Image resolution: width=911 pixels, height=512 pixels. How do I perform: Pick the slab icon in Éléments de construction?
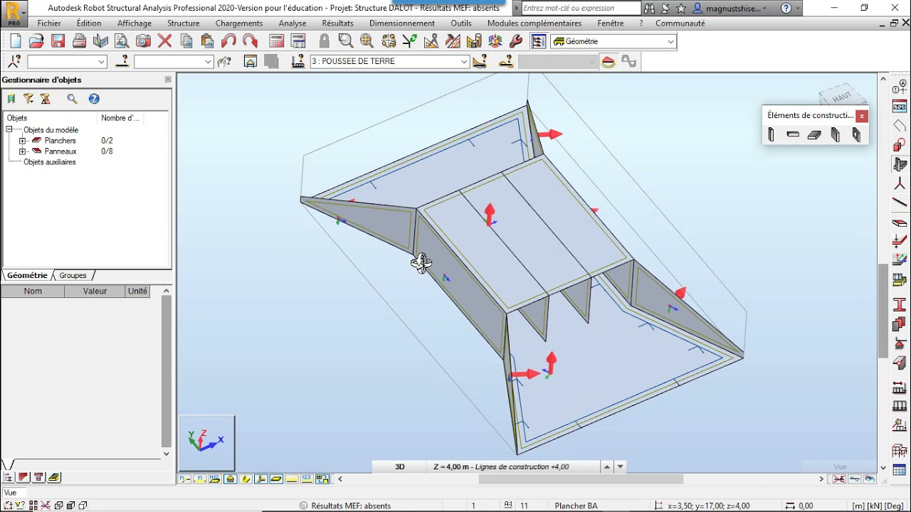click(814, 134)
